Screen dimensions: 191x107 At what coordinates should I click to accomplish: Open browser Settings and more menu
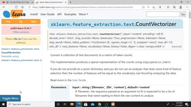187,7
